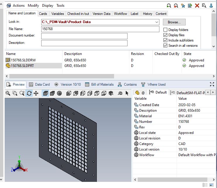Click the pointer select tool in preview

pos(127,93)
